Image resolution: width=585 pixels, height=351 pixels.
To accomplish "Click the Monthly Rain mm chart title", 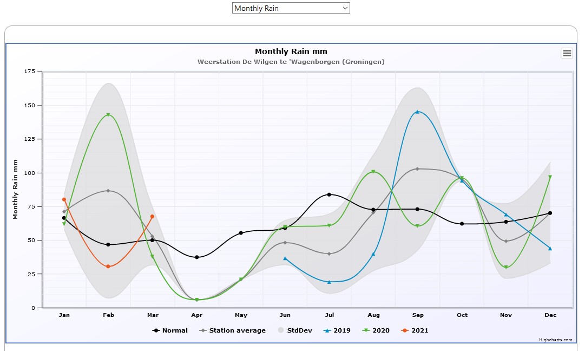I will coord(291,51).
